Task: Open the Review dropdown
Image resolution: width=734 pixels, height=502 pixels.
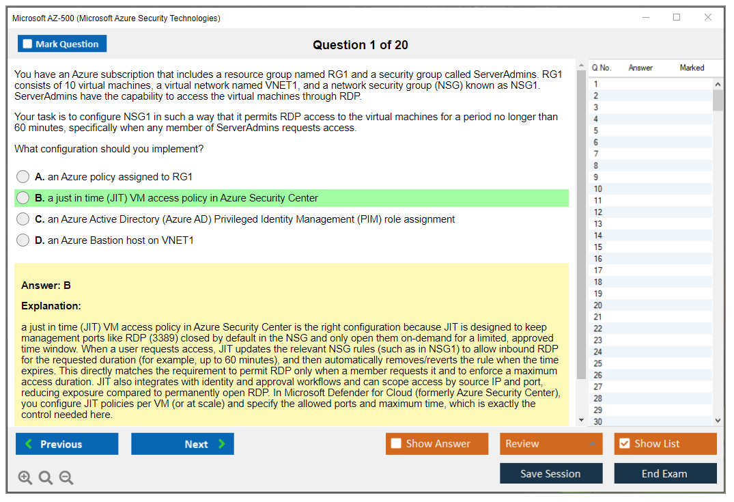Action: (x=551, y=444)
